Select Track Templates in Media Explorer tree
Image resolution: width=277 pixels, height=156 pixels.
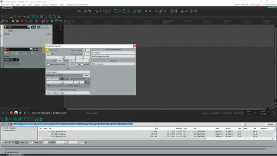point(10,128)
